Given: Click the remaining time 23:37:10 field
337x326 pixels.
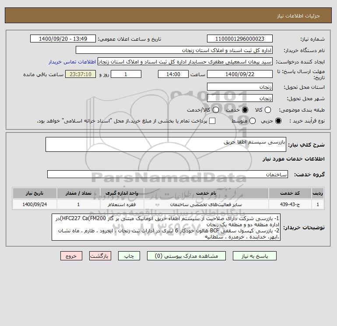Looking at the screenshot, I should (81, 74).
